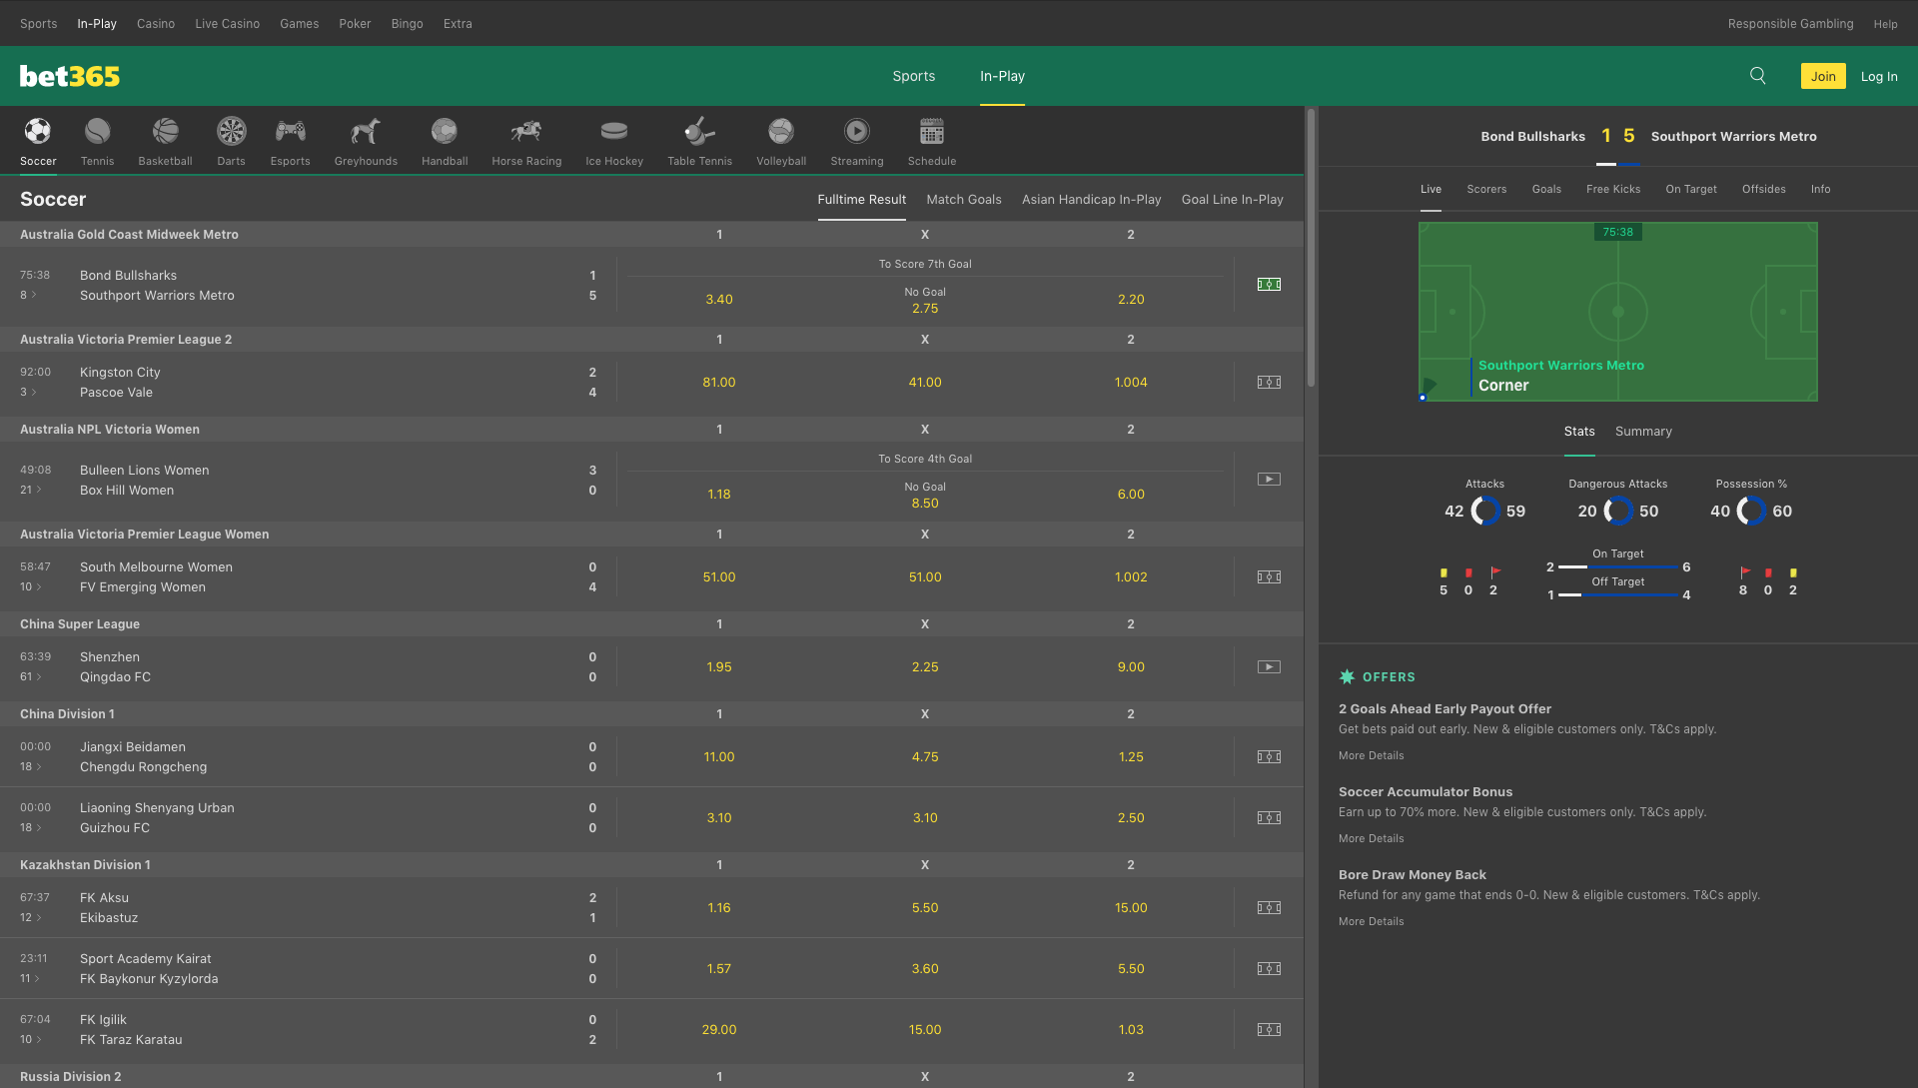Click the match list vertical scrollbar
Image resolution: width=1918 pixels, height=1088 pixels.
click(x=1311, y=248)
